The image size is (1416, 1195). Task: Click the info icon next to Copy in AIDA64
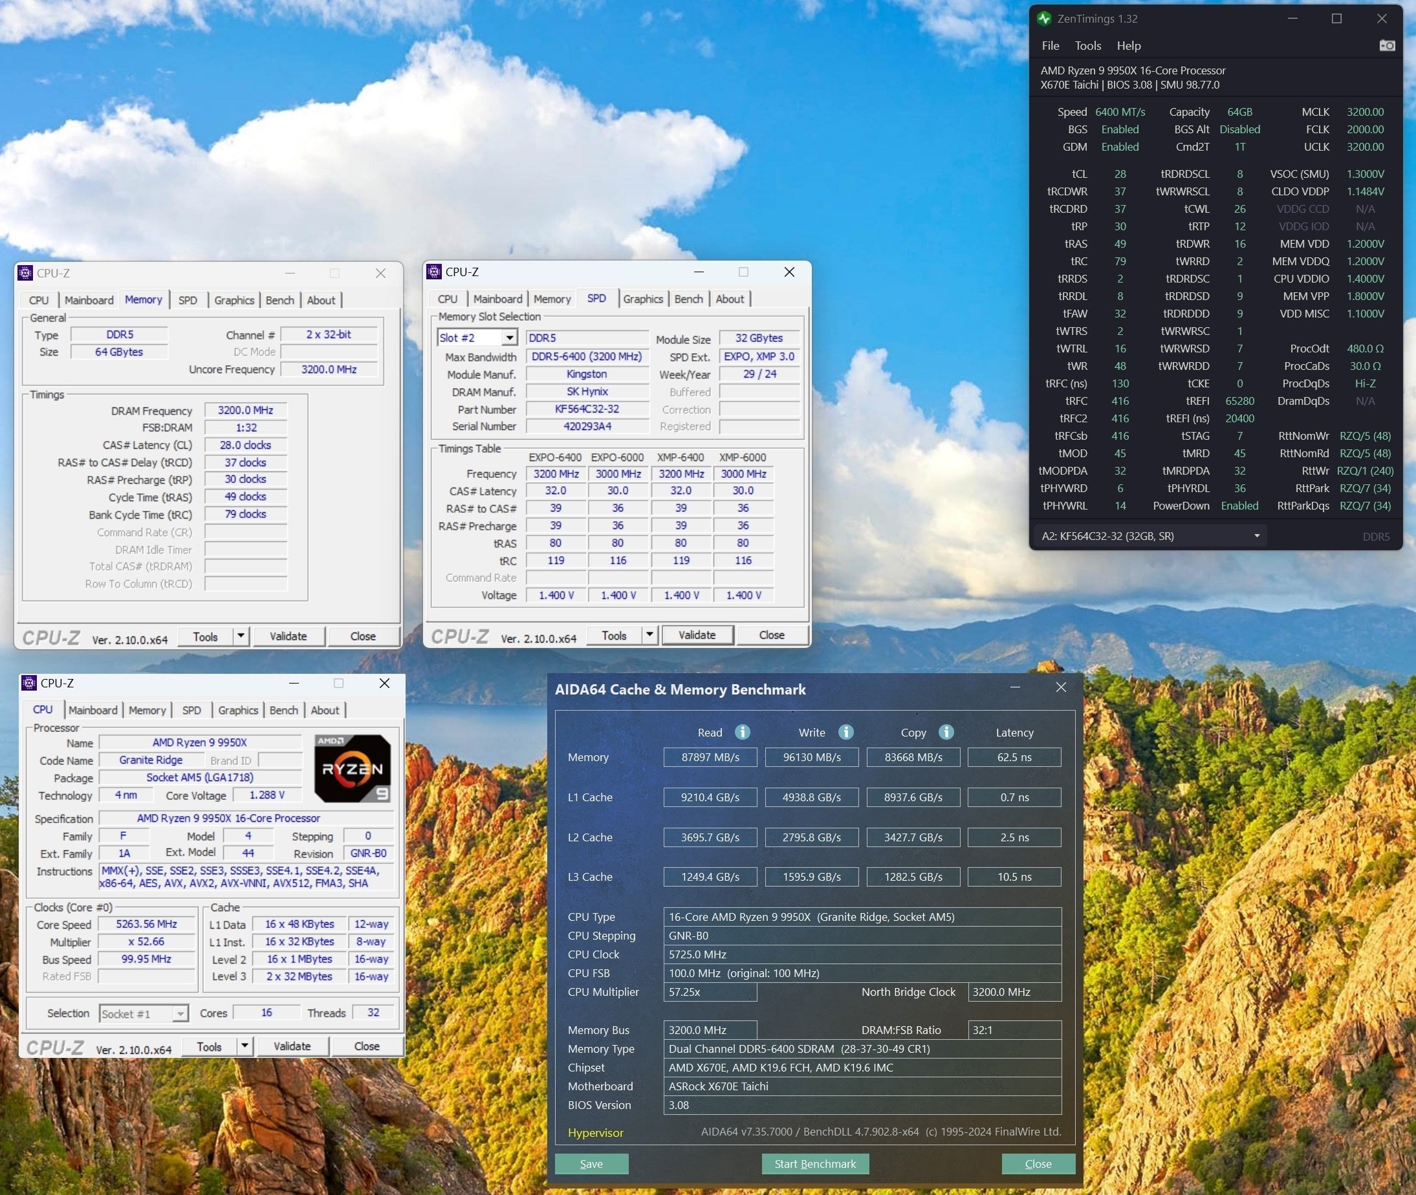tap(946, 731)
